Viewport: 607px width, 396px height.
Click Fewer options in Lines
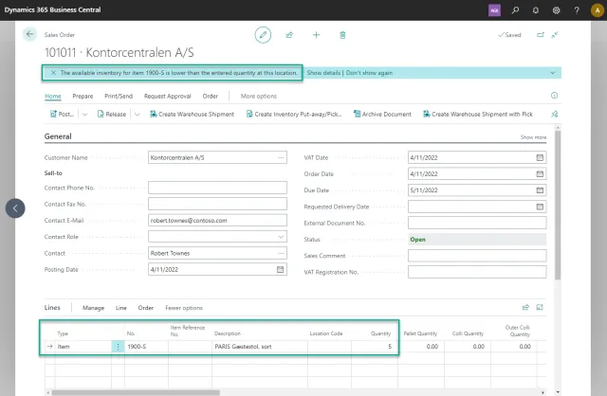(x=184, y=308)
